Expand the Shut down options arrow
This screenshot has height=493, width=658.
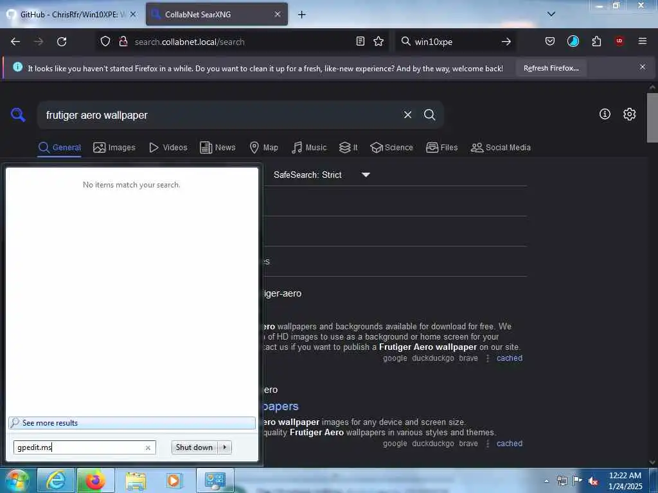pos(225,447)
